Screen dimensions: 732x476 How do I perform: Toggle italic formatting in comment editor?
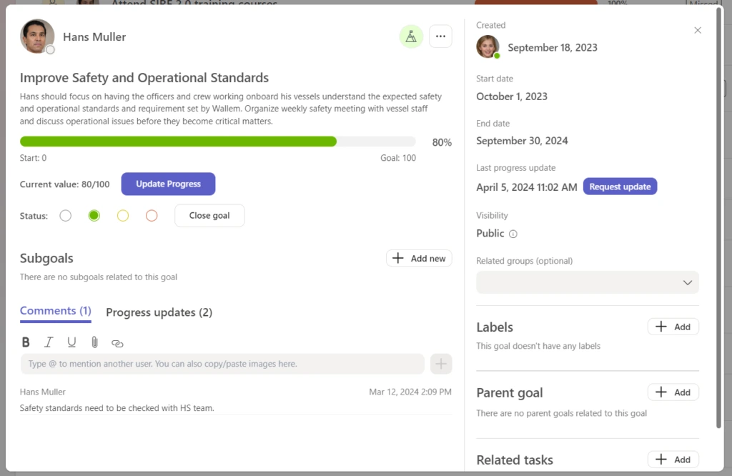(x=48, y=342)
